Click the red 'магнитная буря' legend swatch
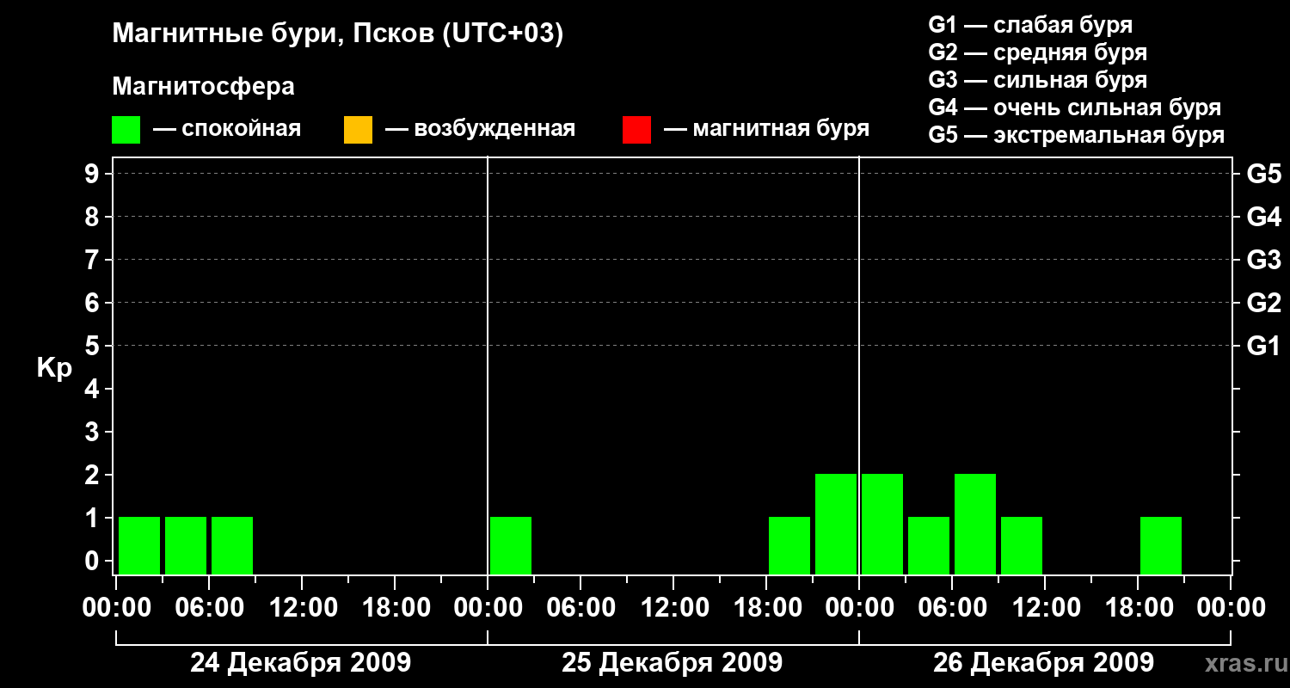 tap(636, 130)
